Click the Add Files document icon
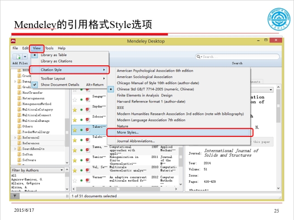Image resolution: width=294 pixels, height=220 pixels. click(18, 56)
